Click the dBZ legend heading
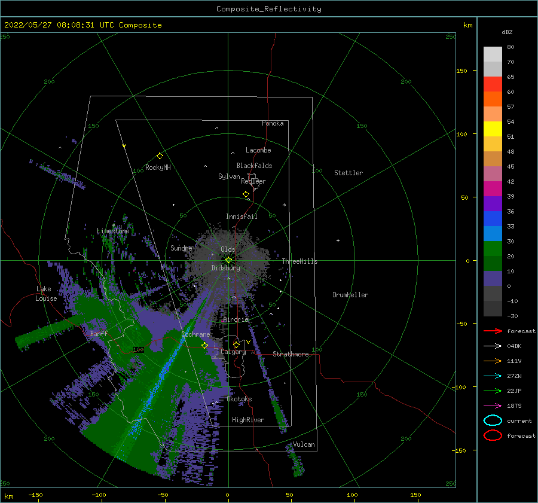 tap(507, 32)
